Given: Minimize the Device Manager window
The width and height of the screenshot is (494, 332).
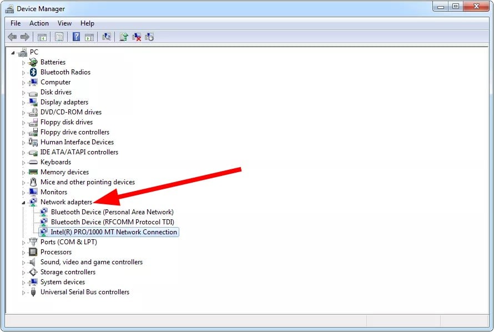Looking at the screenshot, I should click(441, 7).
